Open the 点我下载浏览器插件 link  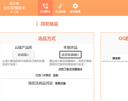coord(70,69)
